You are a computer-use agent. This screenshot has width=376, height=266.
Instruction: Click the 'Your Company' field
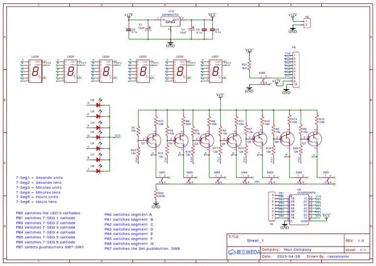pos(297,249)
